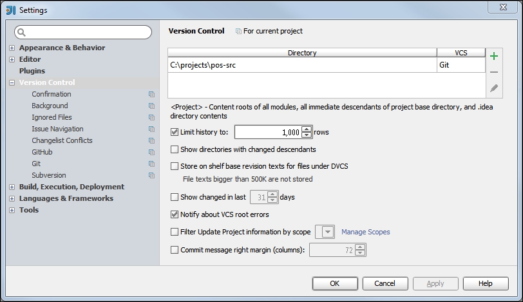Viewport: 523px width, 302px height.
Task: Enable Show directories with changed descendants
Action: tap(175, 149)
